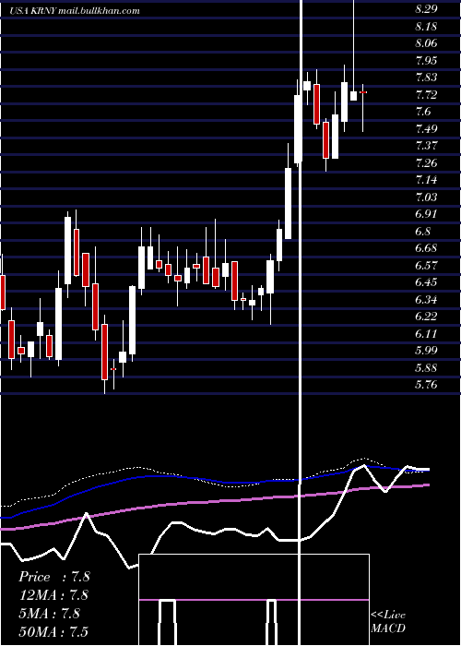Image resolution: width=461 pixels, height=646 pixels.
Task: Click the last red doji candlestick near 7.72
Action: click(x=363, y=92)
